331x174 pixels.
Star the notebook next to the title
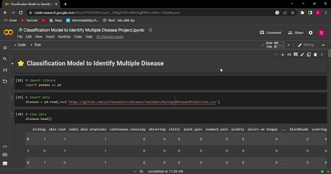150,30
